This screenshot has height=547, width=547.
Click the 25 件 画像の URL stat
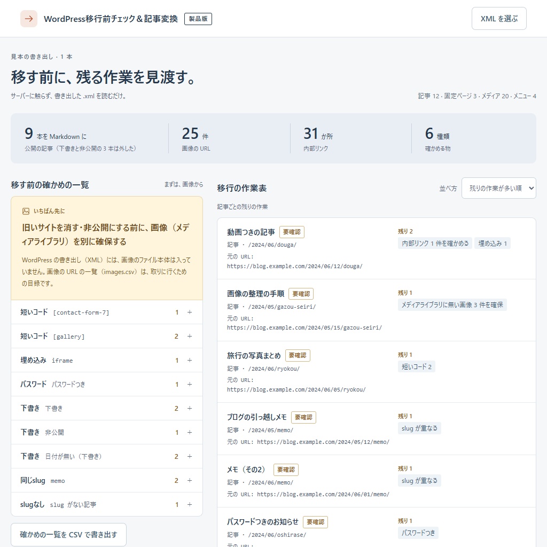(196, 139)
